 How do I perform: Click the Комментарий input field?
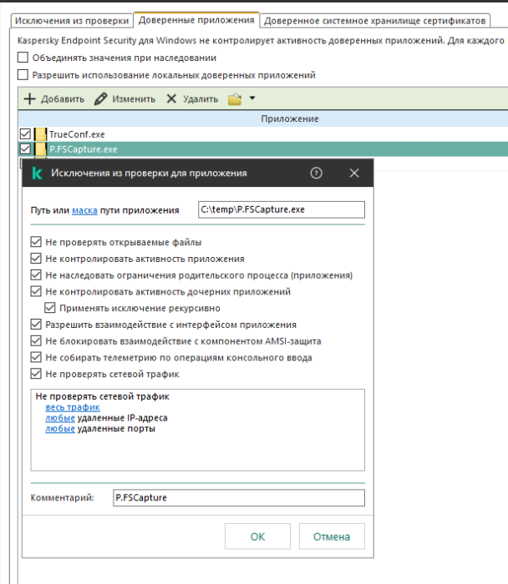[x=239, y=497]
